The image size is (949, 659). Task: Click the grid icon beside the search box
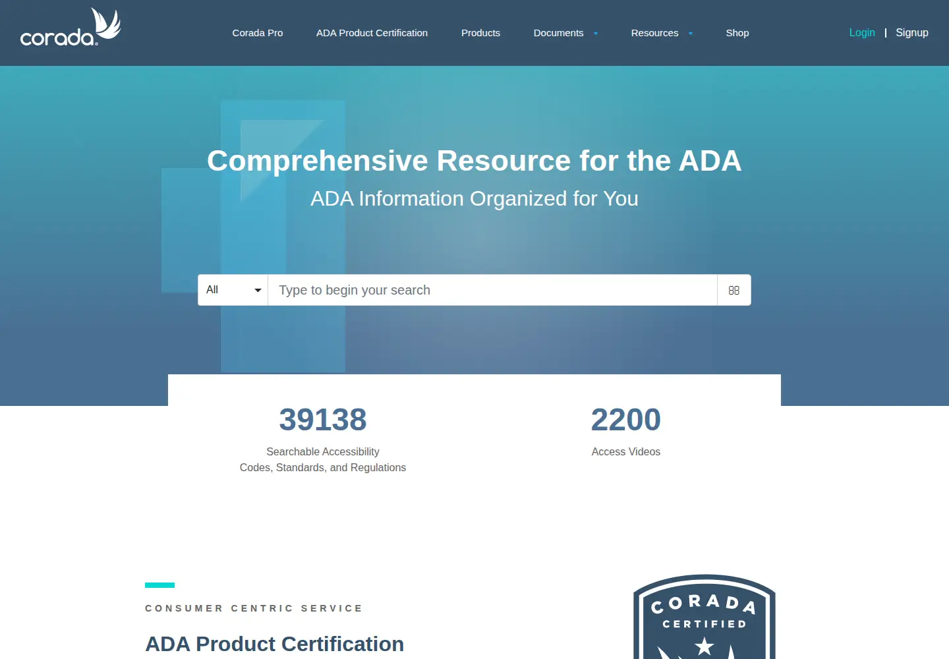click(734, 290)
